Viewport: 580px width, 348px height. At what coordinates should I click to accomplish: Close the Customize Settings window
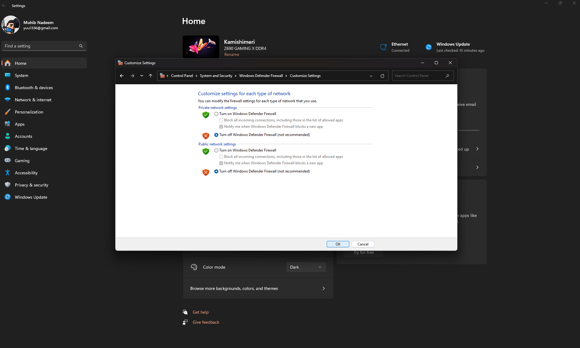coord(450,63)
